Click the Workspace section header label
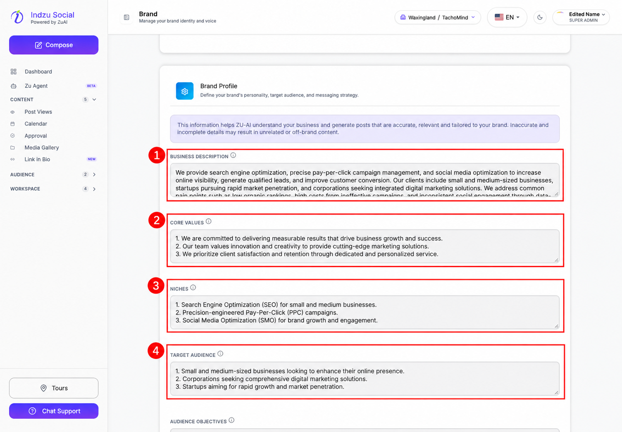This screenshot has height=432, width=622. click(25, 189)
